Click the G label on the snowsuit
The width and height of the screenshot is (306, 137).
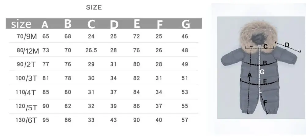[262, 72]
